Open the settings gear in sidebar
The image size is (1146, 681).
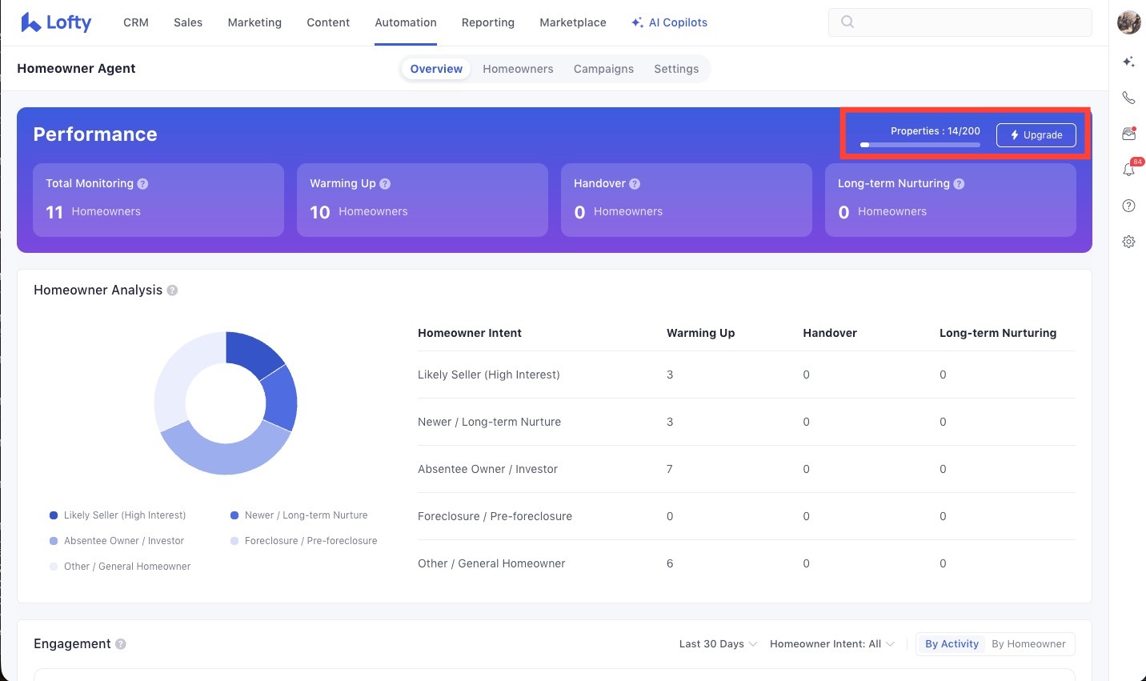coord(1128,242)
